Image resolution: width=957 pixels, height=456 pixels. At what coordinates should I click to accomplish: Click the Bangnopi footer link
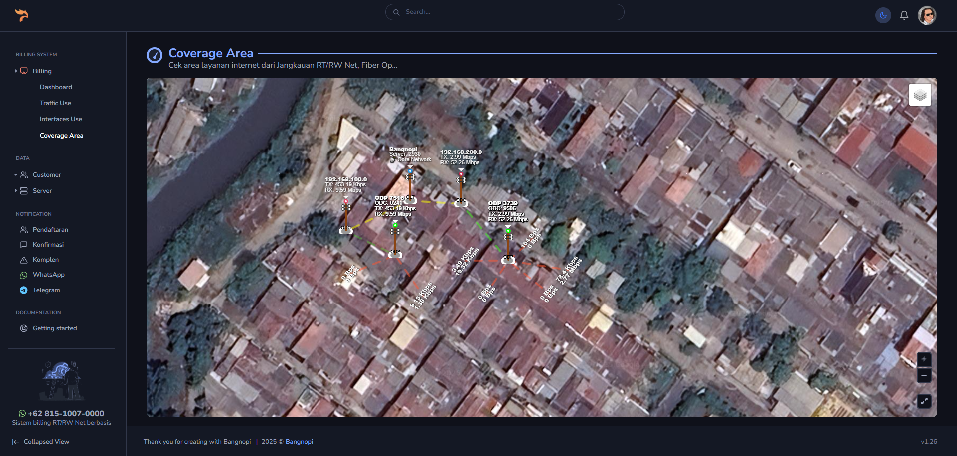tap(299, 442)
